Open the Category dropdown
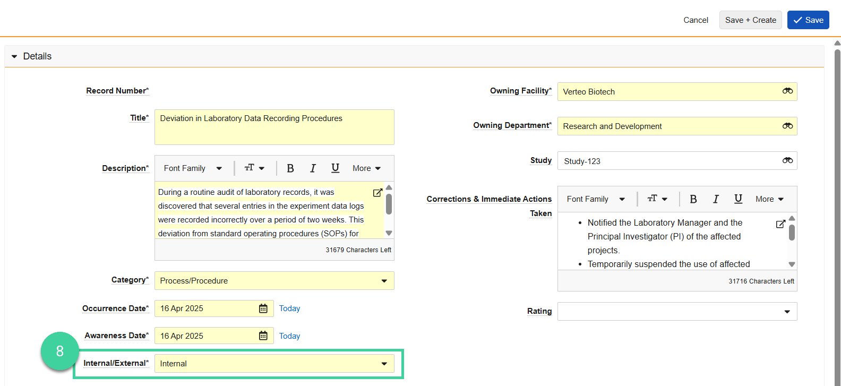 tap(274, 281)
